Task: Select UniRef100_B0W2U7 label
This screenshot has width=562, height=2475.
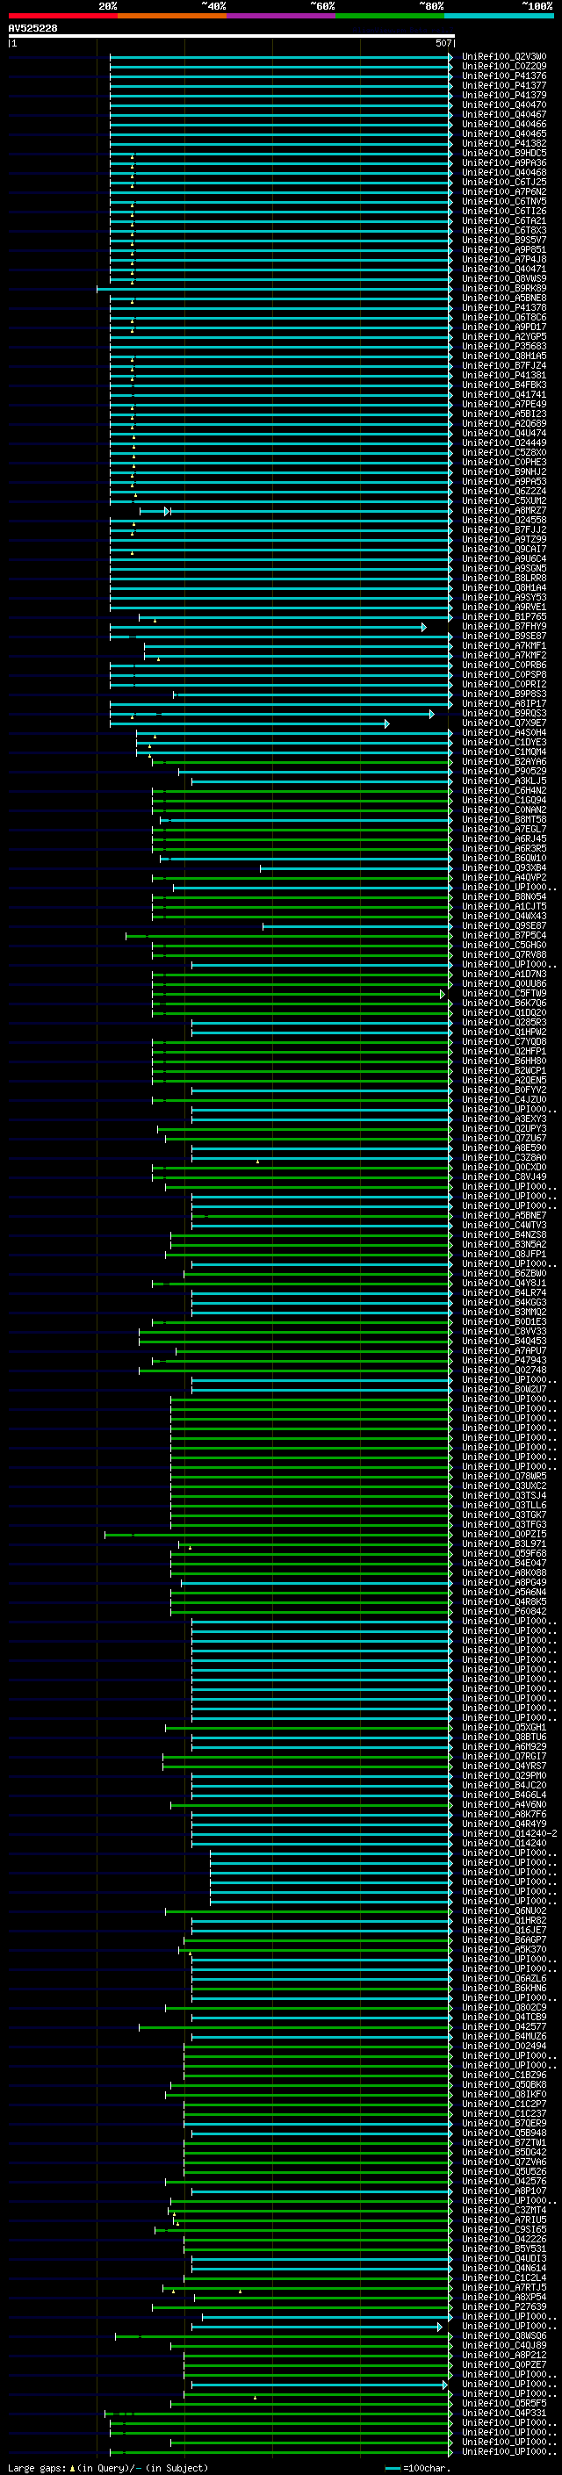Action: (504, 1389)
